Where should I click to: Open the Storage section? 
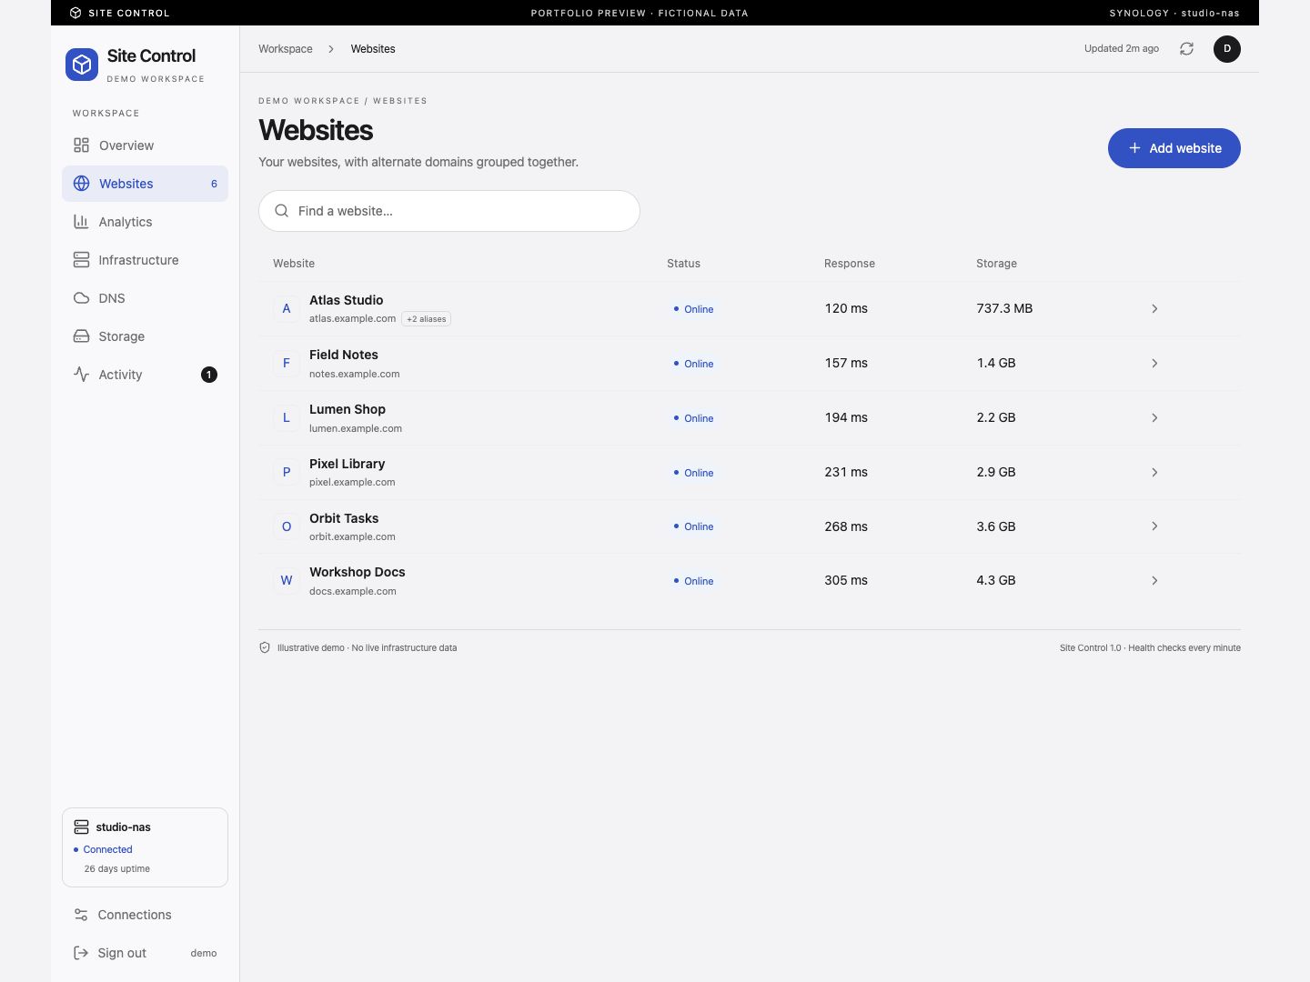pos(145,336)
